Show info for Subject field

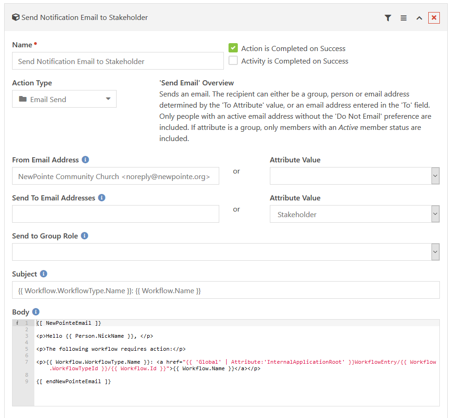[44, 274]
